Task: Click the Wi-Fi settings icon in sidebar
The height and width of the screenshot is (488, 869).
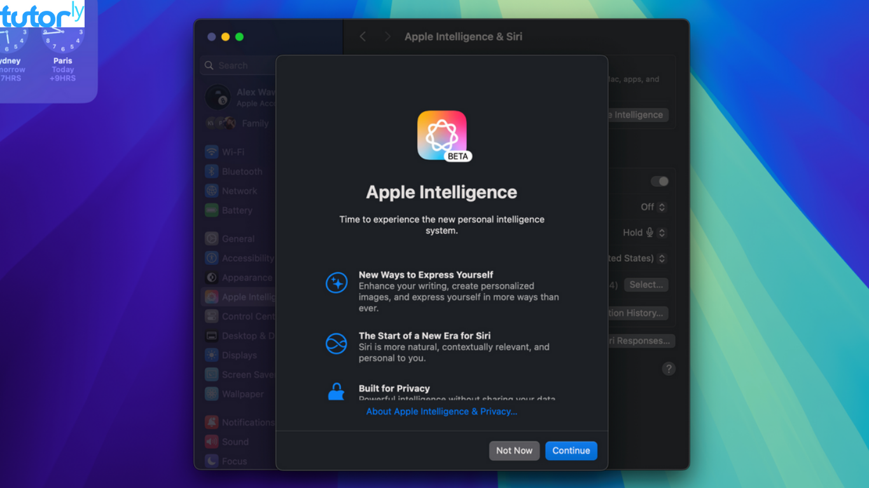Action: tap(211, 152)
